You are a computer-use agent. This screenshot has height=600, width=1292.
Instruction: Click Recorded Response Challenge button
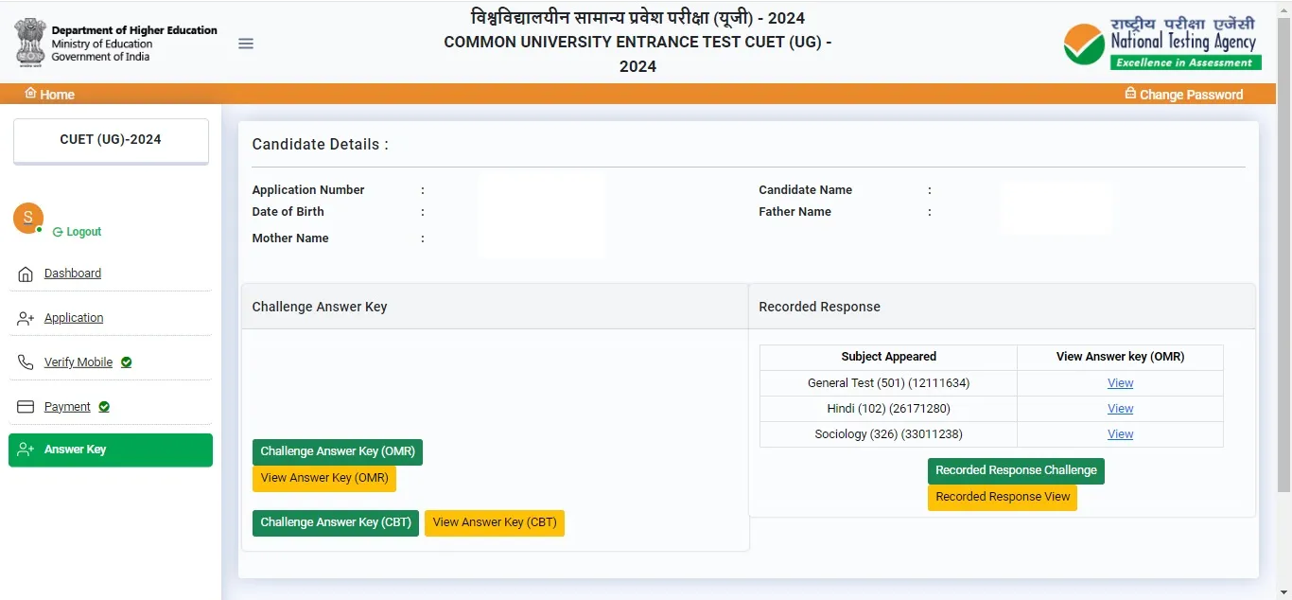point(1016,470)
